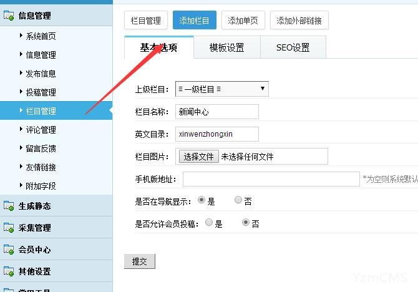
Task: Click the 手机版地址 input field
Action: point(271,180)
